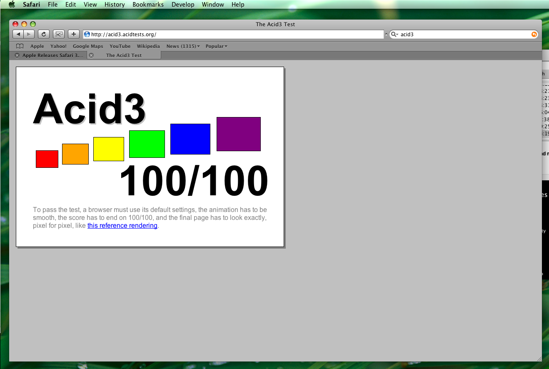Click the orange SnapBack arrow in search field
Screen dimensions: 549x369
(534, 35)
